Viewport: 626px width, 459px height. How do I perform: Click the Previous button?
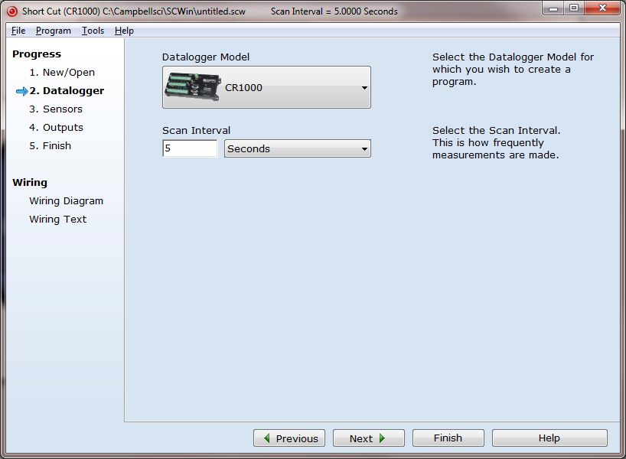tap(289, 438)
